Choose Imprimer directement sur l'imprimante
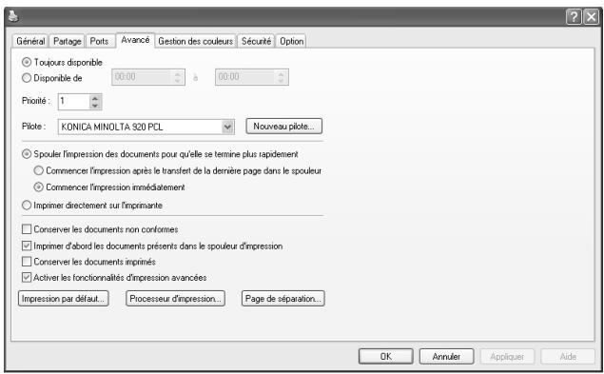The width and height of the screenshot is (604, 374). point(92,206)
